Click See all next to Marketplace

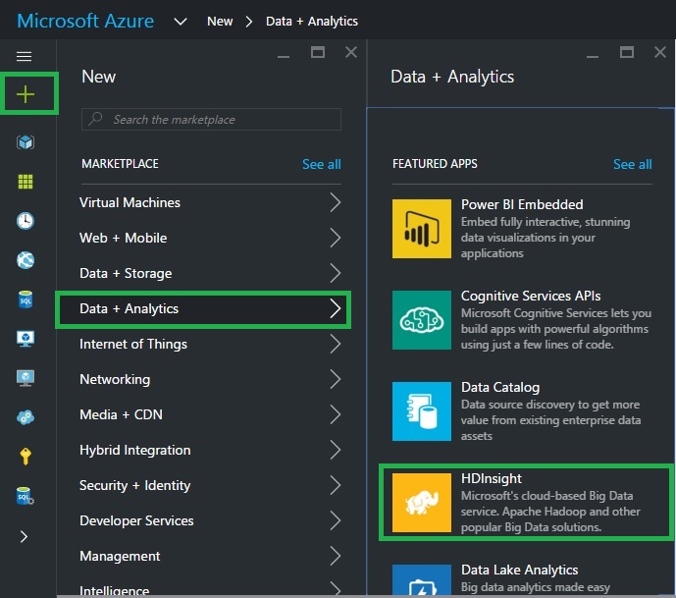[x=321, y=164]
